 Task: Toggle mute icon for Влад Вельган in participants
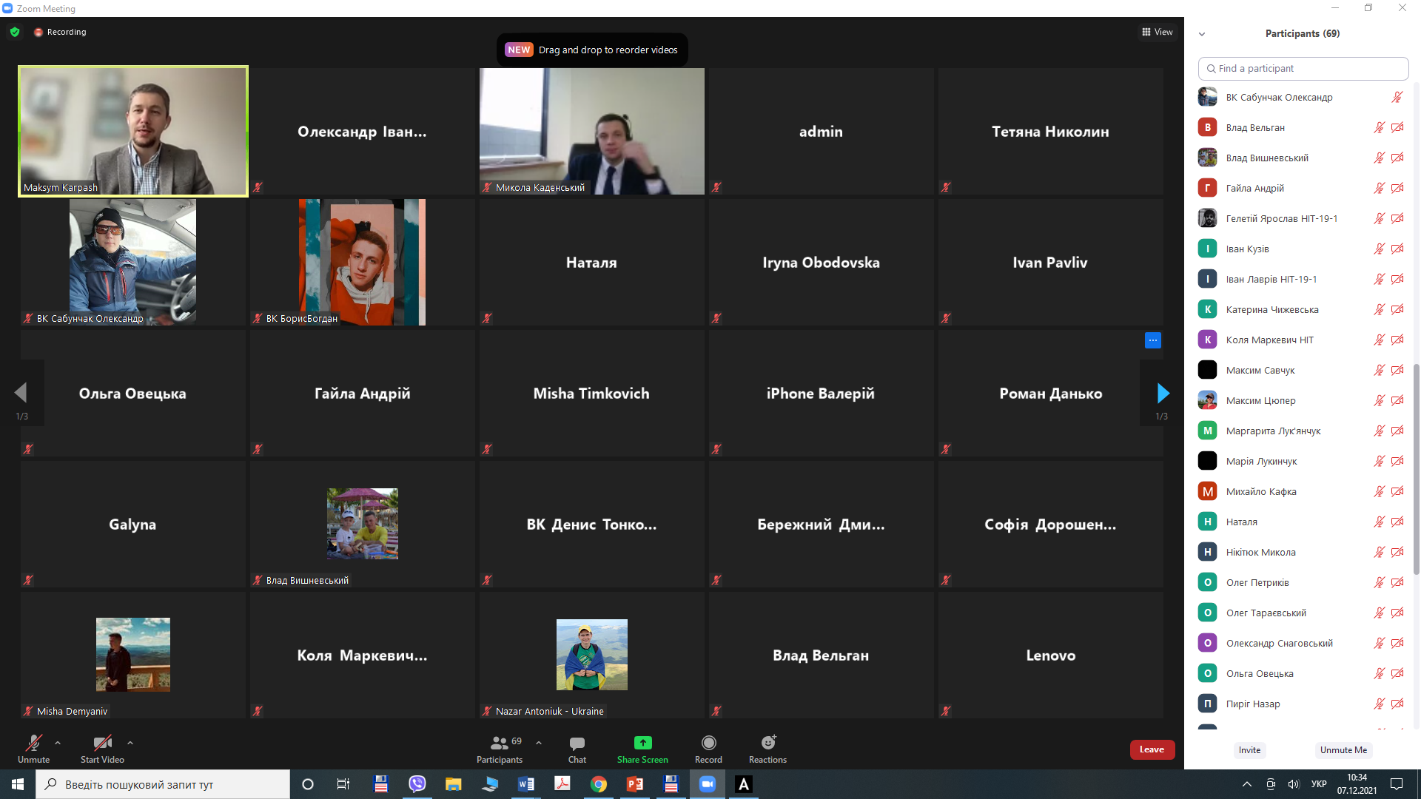coord(1379,127)
